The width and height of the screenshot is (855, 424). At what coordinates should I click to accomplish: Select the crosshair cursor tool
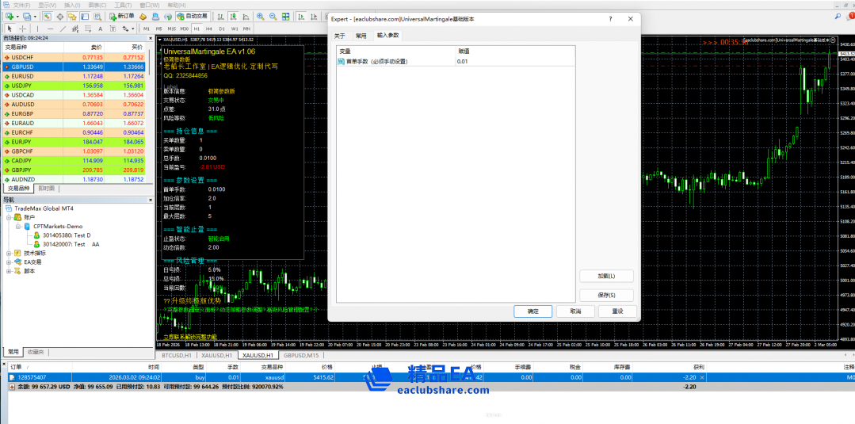tap(22, 29)
